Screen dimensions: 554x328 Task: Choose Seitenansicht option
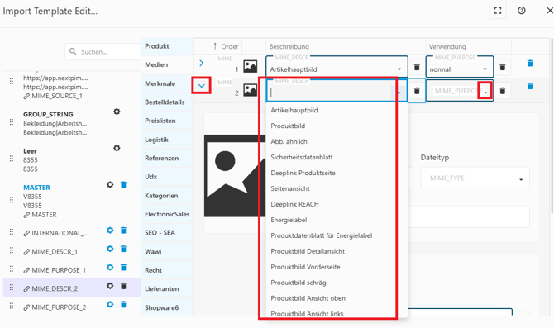click(x=337, y=188)
